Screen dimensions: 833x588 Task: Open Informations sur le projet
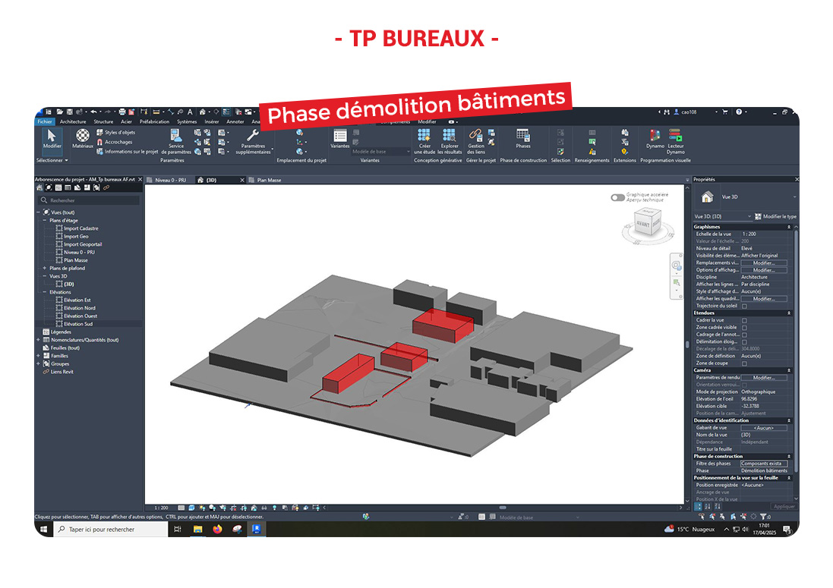coord(127,151)
